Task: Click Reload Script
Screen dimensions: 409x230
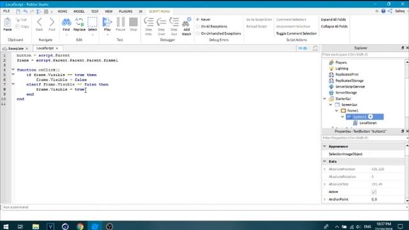Action: pos(256,27)
